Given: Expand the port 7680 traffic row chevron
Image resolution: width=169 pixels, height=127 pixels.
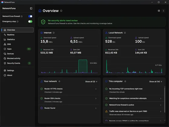Looking at the screenshot, I should click(161, 112).
